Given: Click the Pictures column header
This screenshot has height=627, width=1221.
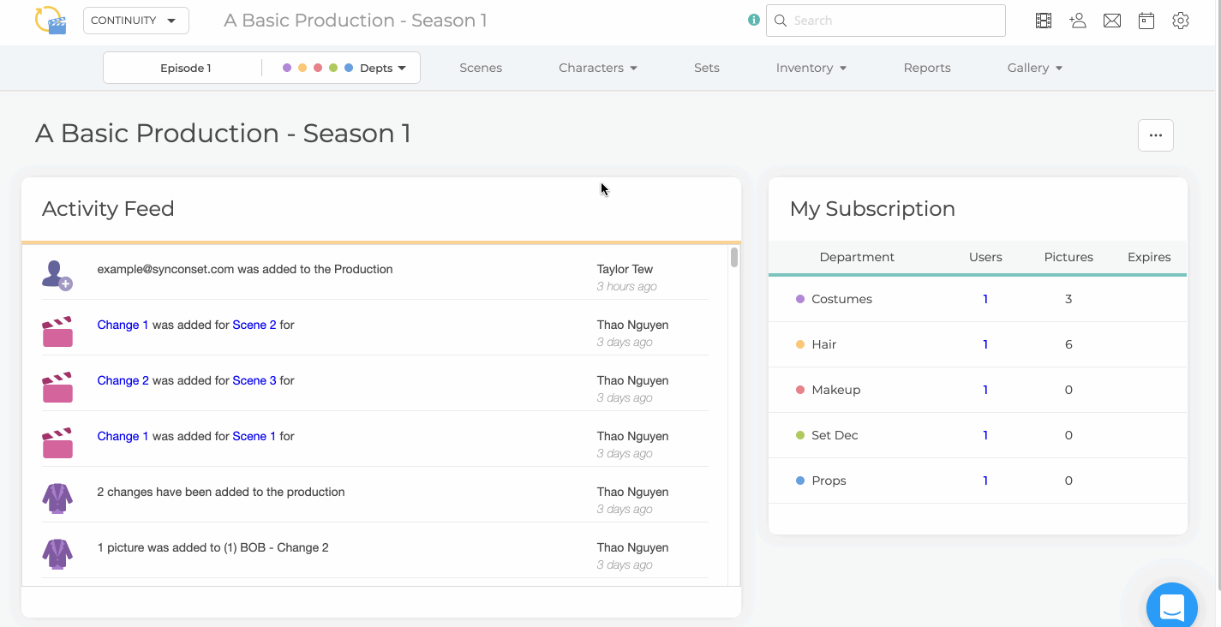Looking at the screenshot, I should pyautogui.click(x=1068, y=257).
